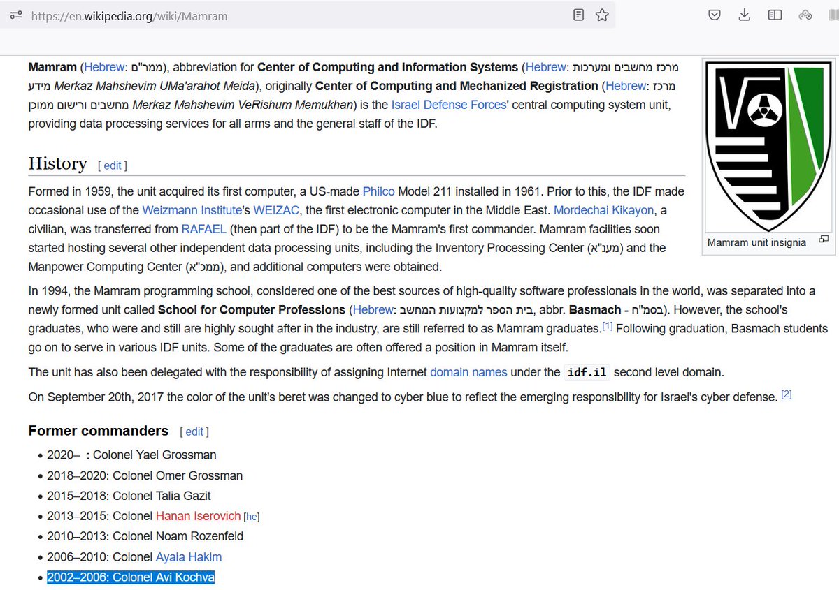
Task: Bookmark this page with the star icon
Action: [x=602, y=15]
